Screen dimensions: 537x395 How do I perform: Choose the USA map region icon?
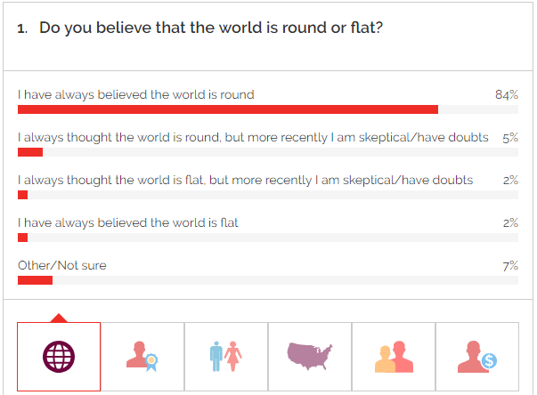click(310, 357)
